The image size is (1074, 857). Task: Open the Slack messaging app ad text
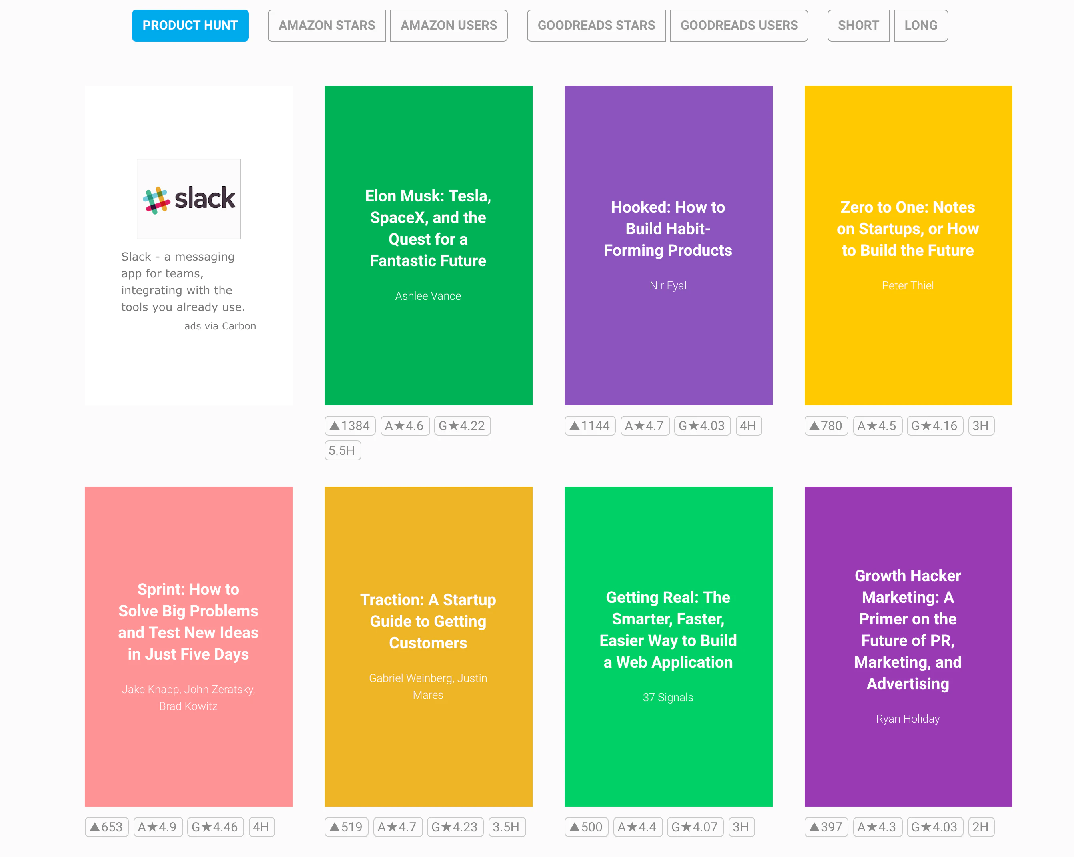(x=182, y=282)
